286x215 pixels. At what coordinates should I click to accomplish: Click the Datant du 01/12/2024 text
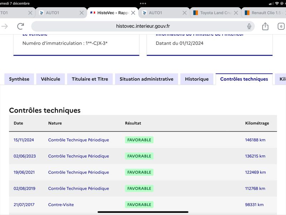(179, 43)
